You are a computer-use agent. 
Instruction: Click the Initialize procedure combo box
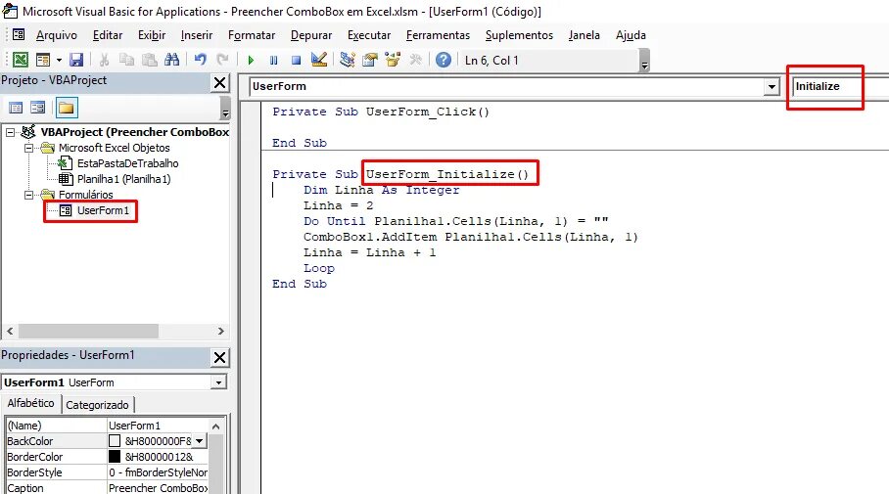click(x=840, y=87)
